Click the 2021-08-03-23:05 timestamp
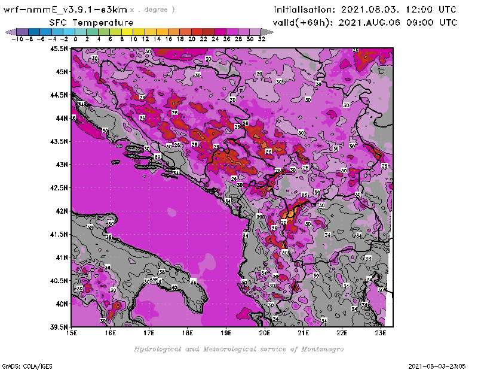478x370 pixels. [x=437, y=366]
